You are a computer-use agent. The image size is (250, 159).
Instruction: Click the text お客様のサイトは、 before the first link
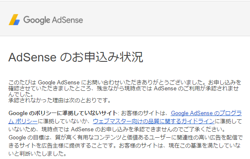coord(145,113)
